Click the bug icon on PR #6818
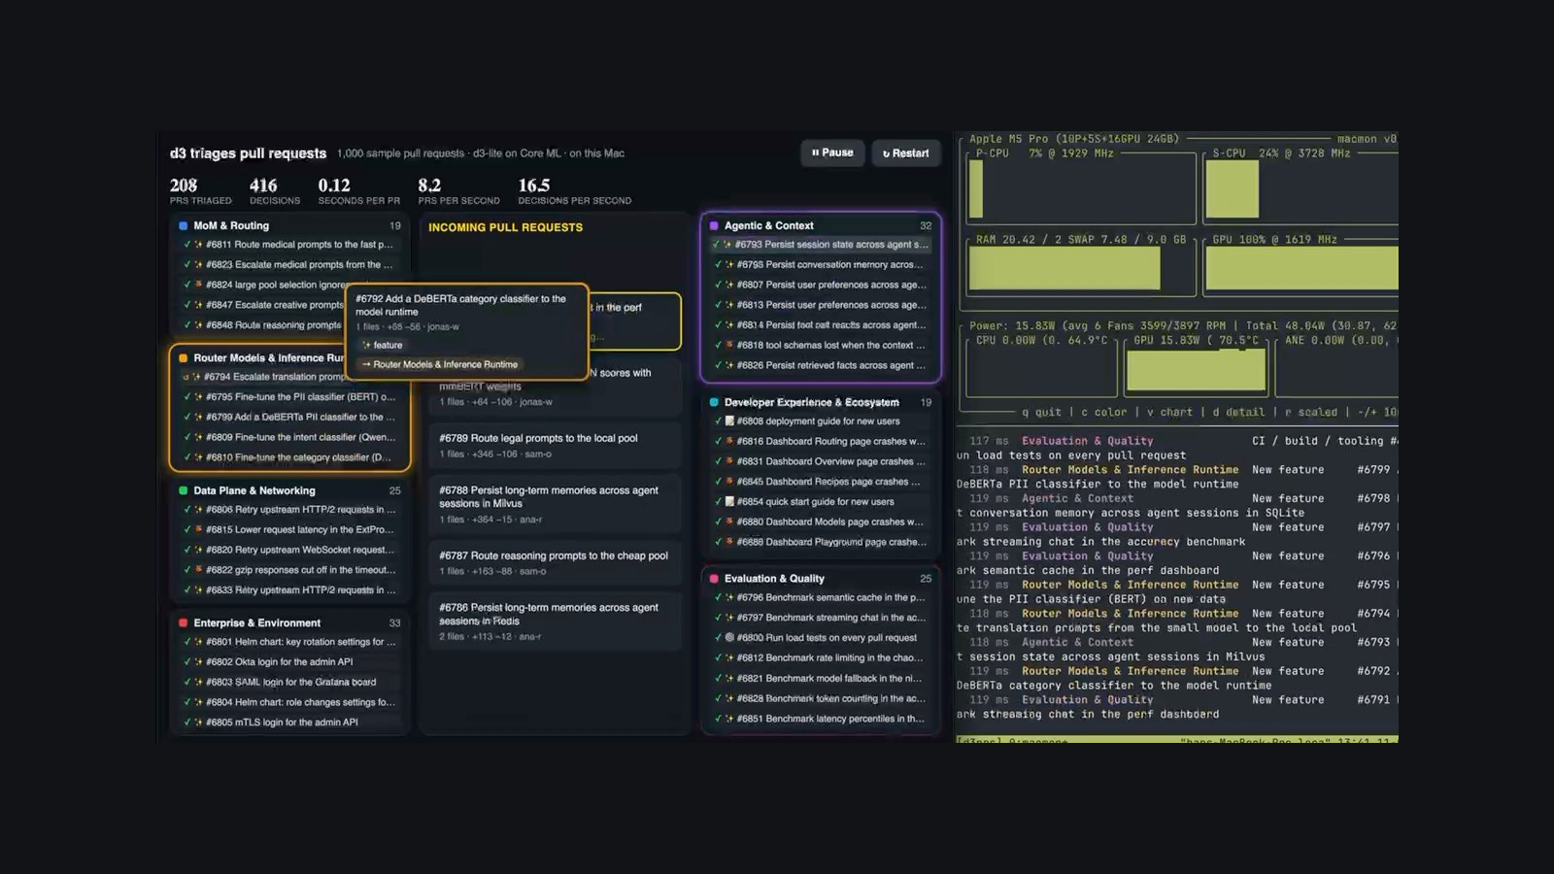Viewport: 1554px width, 874px height. coord(729,345)
